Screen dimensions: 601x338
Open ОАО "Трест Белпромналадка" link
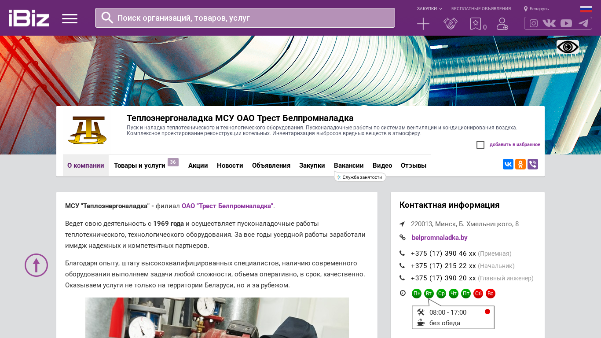[227, 206]
